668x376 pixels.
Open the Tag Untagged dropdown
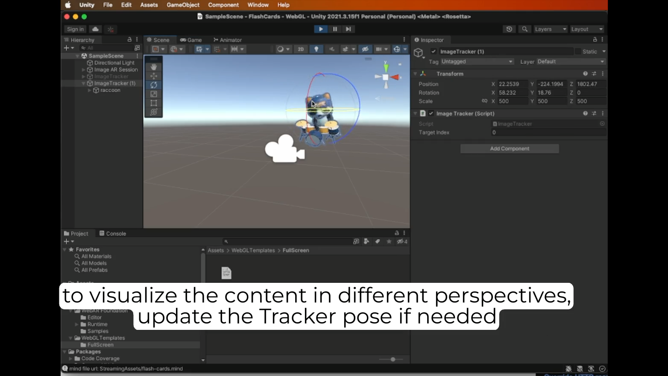tap(477, 62)
